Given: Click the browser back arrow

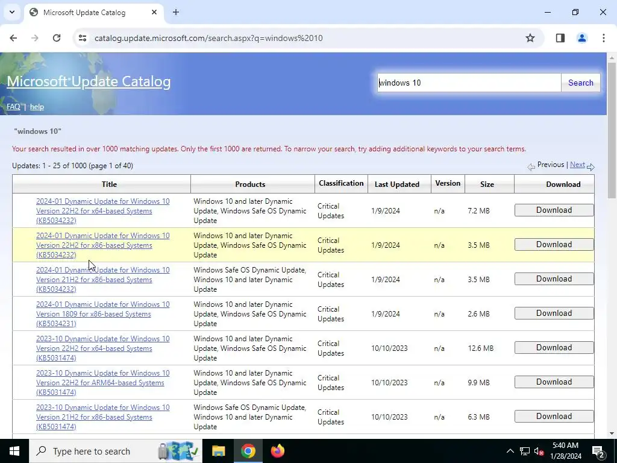Looking at the screenshot, I should 13,38.
